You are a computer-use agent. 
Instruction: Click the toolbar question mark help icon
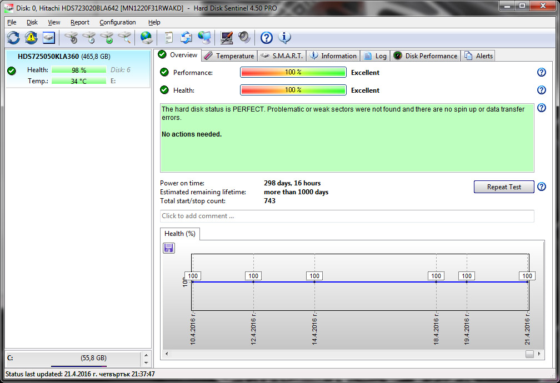tap(267, 38)
